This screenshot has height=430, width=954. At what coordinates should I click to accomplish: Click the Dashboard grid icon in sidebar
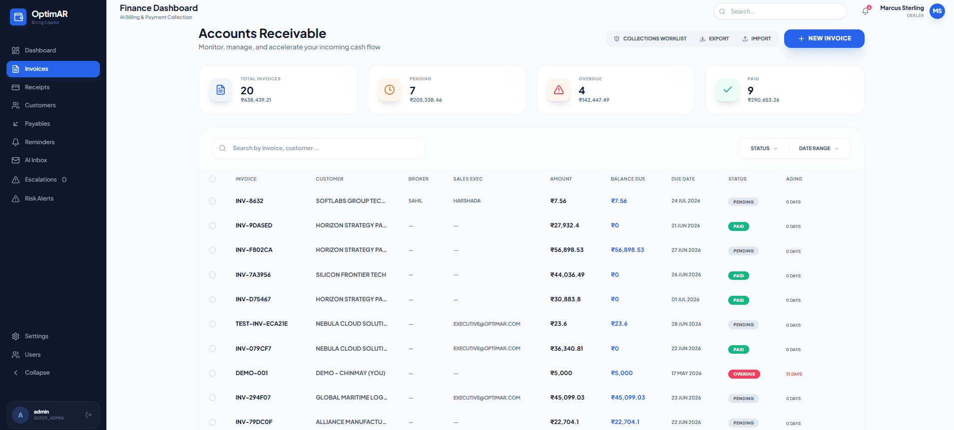[15, 50]
